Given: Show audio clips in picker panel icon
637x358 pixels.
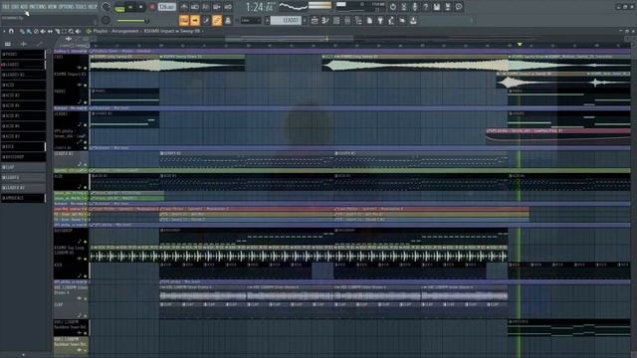Looking at the screenshot, I should (x=24, y=44).
